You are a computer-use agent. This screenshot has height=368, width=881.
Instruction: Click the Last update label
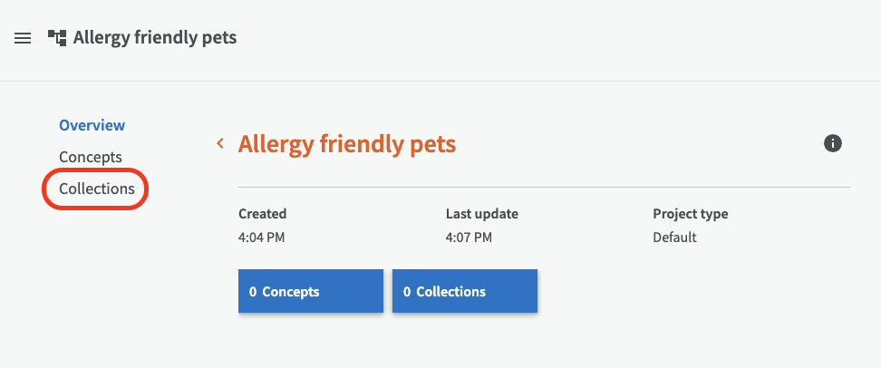coord(482,214)
